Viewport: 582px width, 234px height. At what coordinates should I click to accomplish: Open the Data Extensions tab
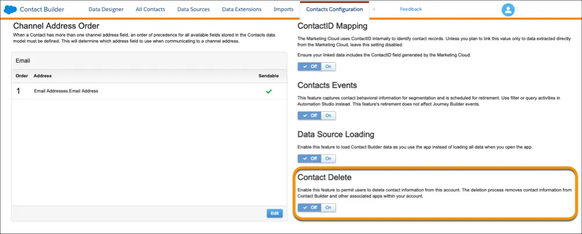coord(242,9)
